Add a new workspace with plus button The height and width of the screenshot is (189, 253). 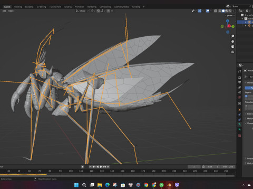[143, 7]
